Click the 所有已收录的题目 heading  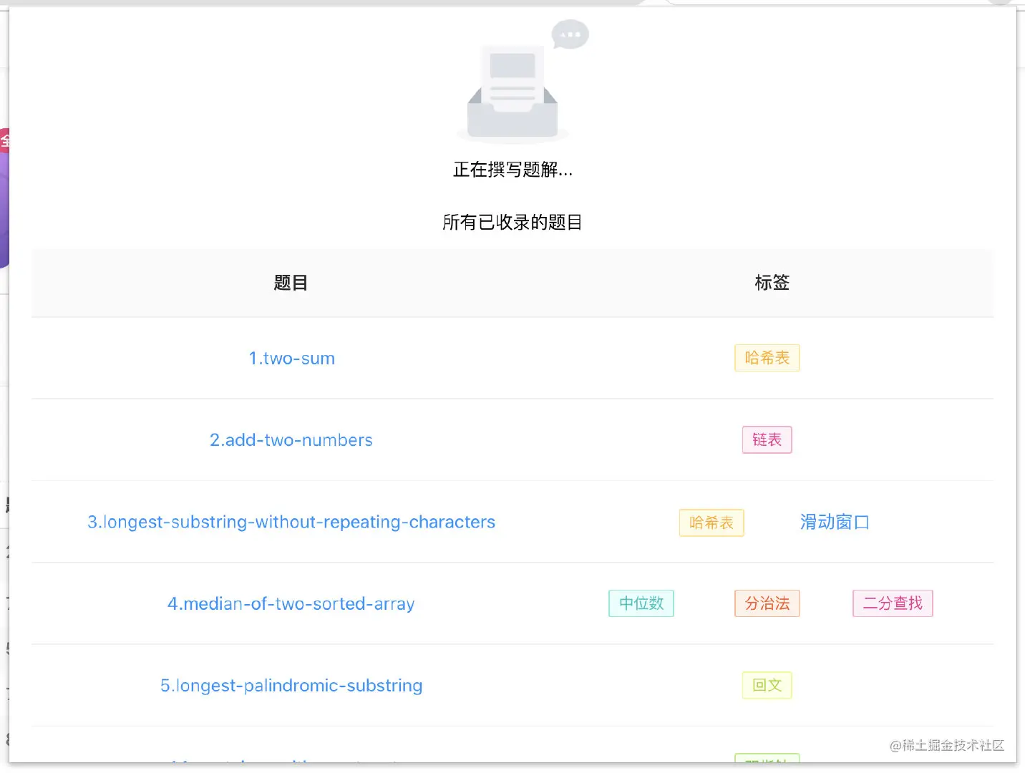click(x=512, y=223)
